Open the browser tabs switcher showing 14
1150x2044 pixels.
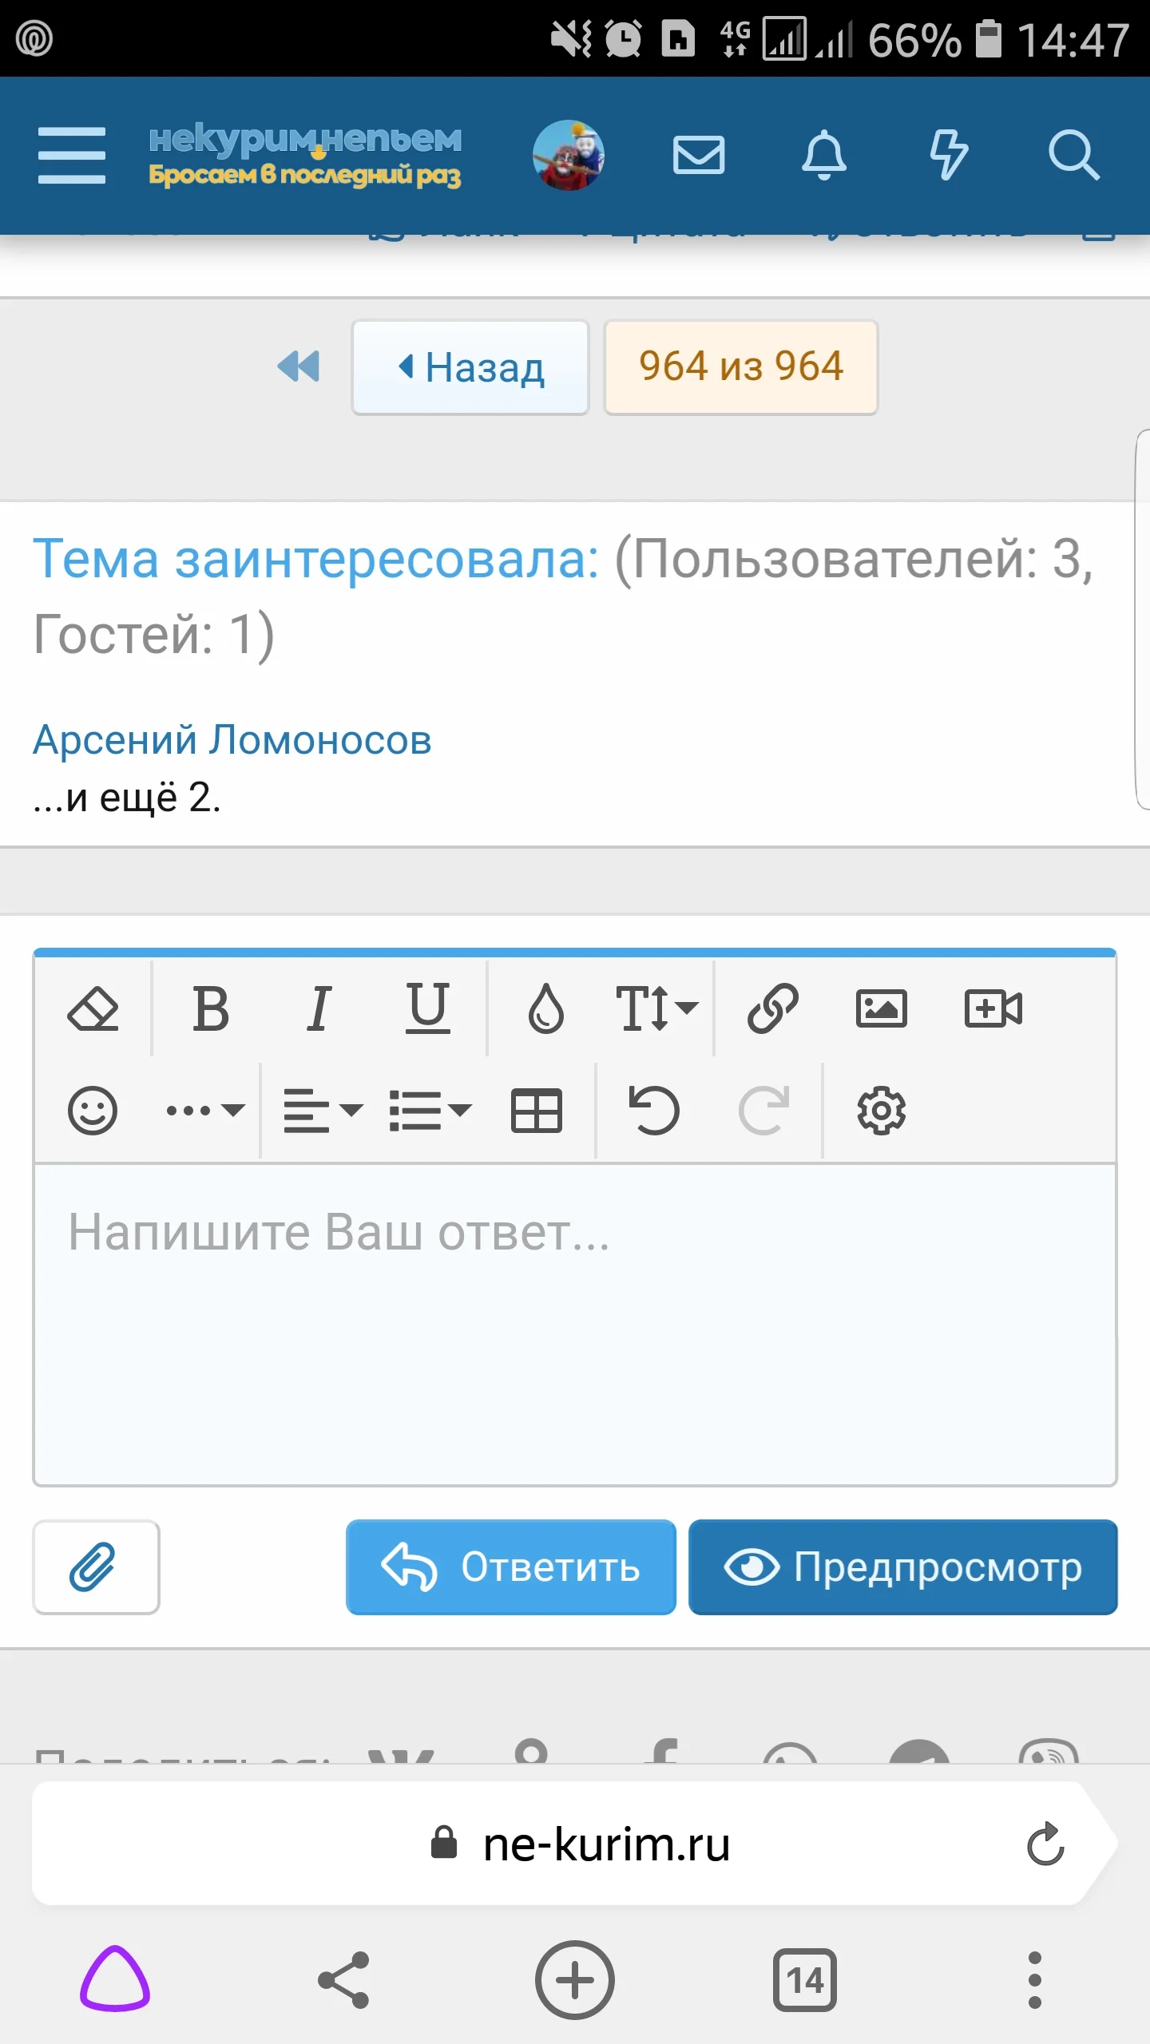[x=804, y=1980]
